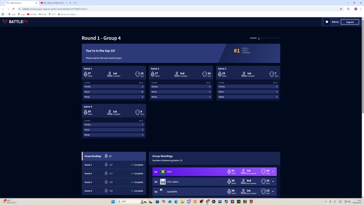Click the Game 4 placement podium icon
The height and width of the screenshot is (205, 364).
(110, 112)
